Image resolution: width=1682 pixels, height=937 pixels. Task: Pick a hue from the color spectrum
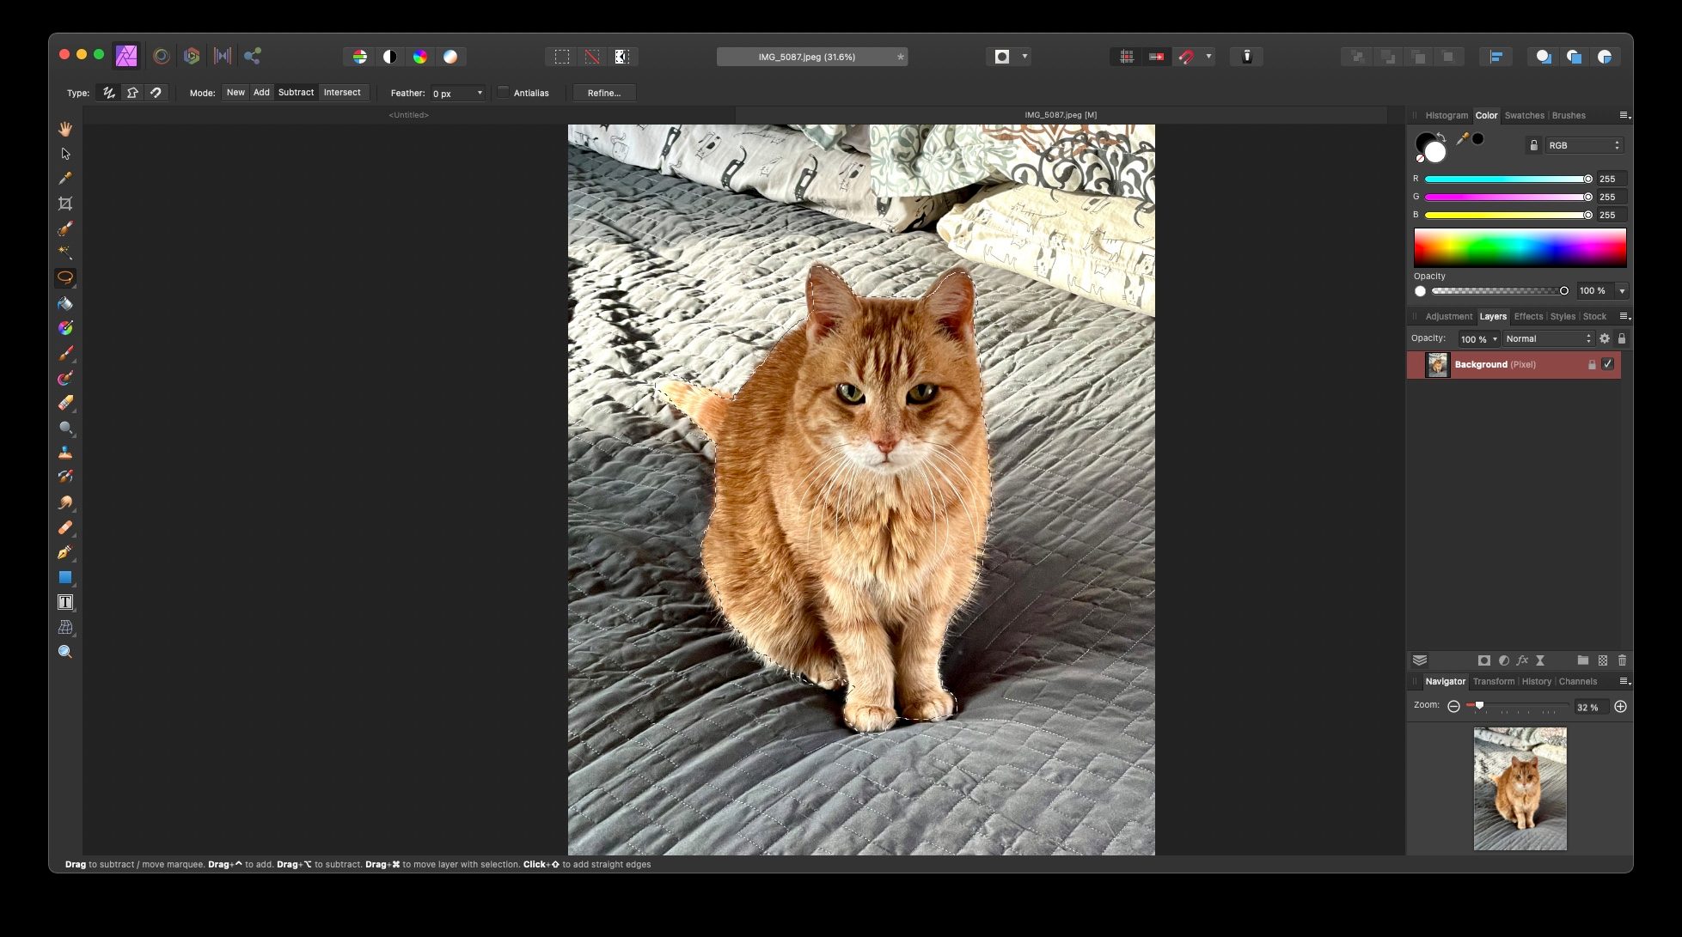click(1520, 248)
